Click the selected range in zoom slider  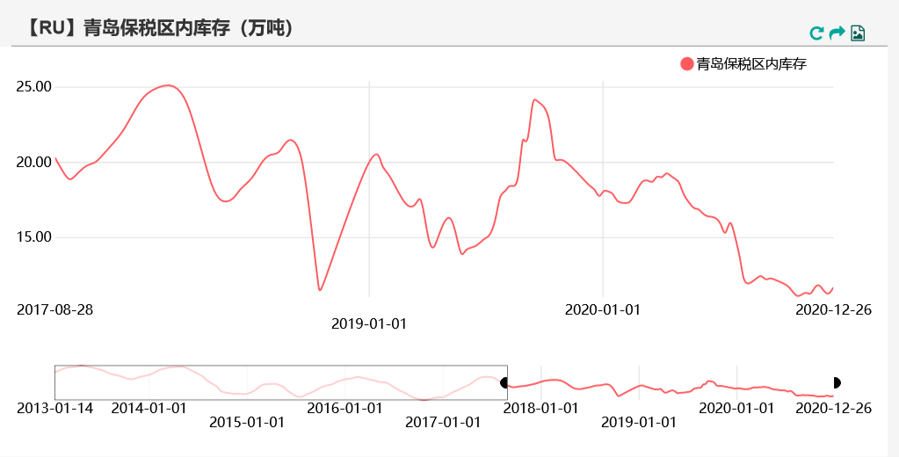coord(671,382)
